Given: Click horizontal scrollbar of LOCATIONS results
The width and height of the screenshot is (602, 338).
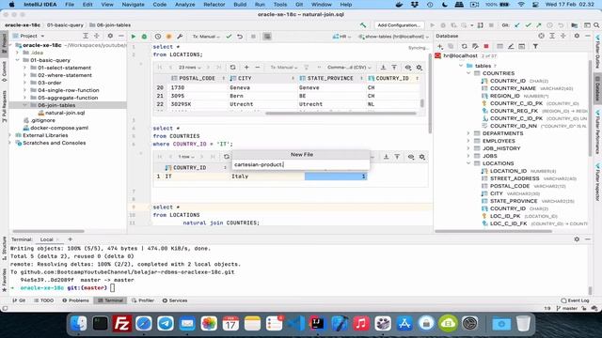Looking at the screenshot, I should [341, 114].
